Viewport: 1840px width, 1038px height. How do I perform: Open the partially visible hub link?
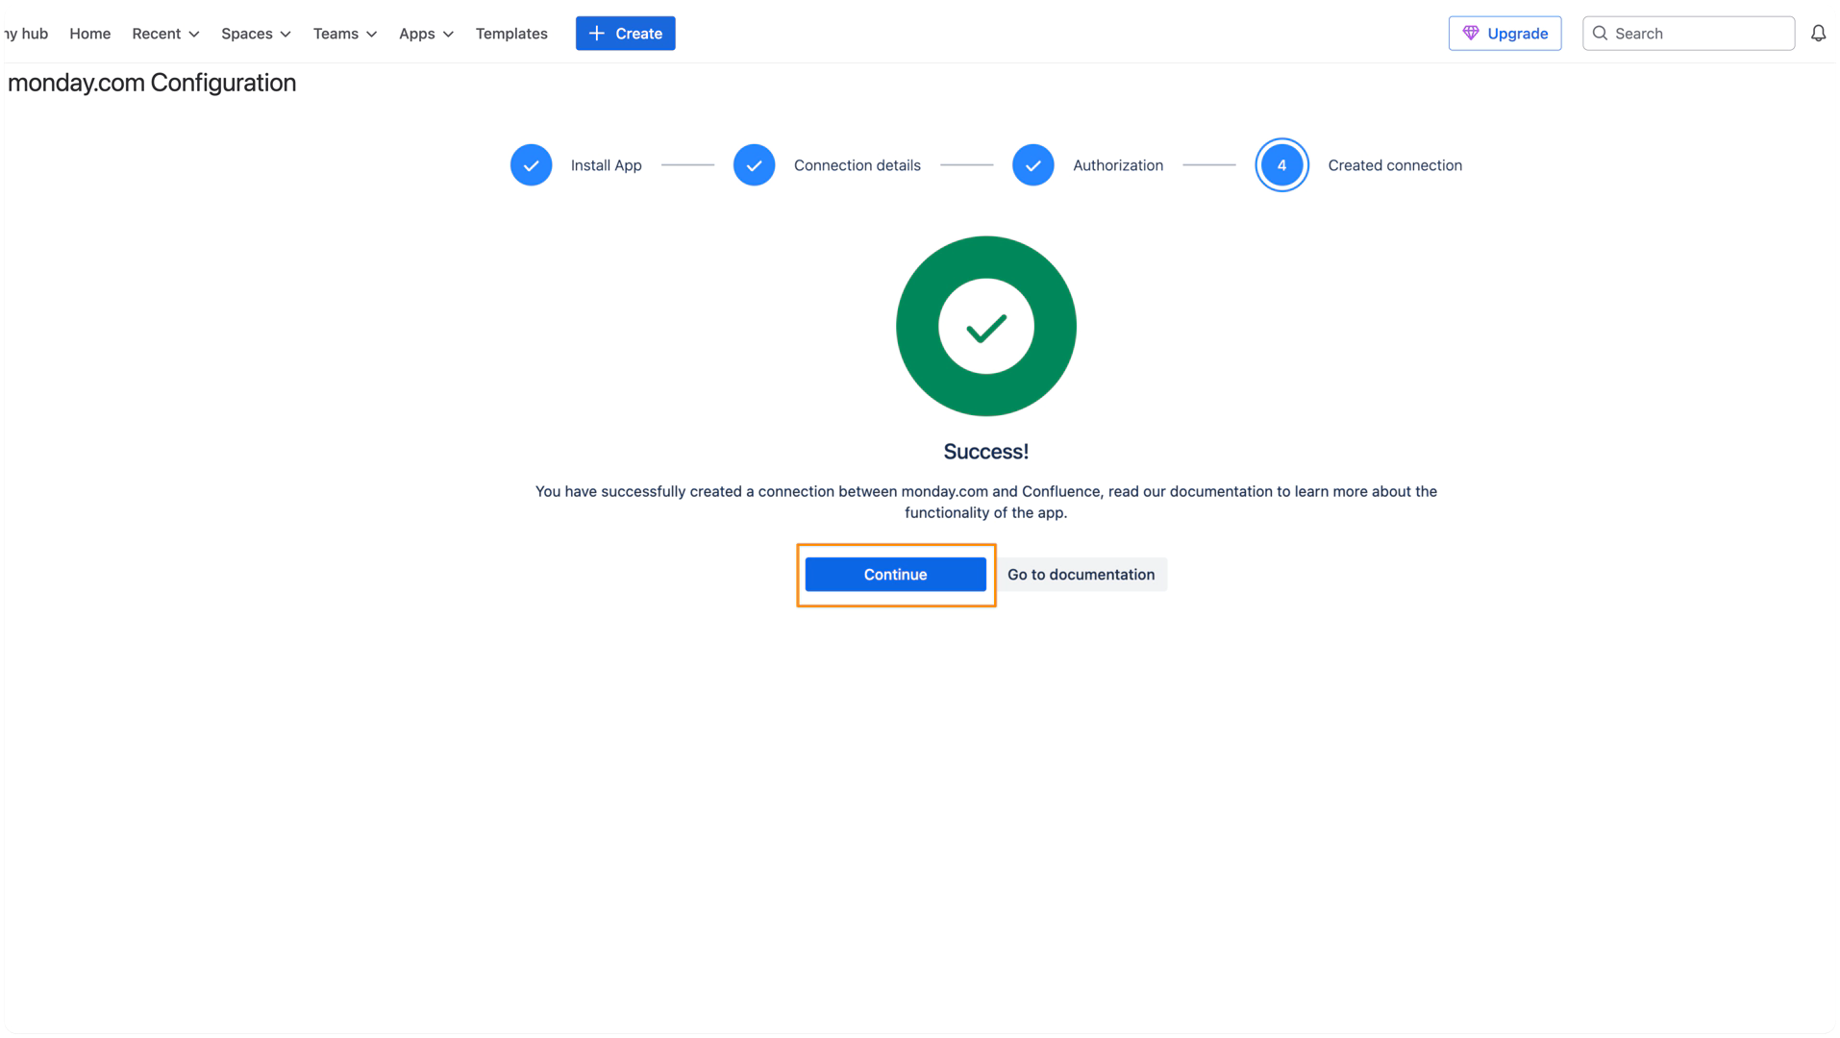pos(26,34)
